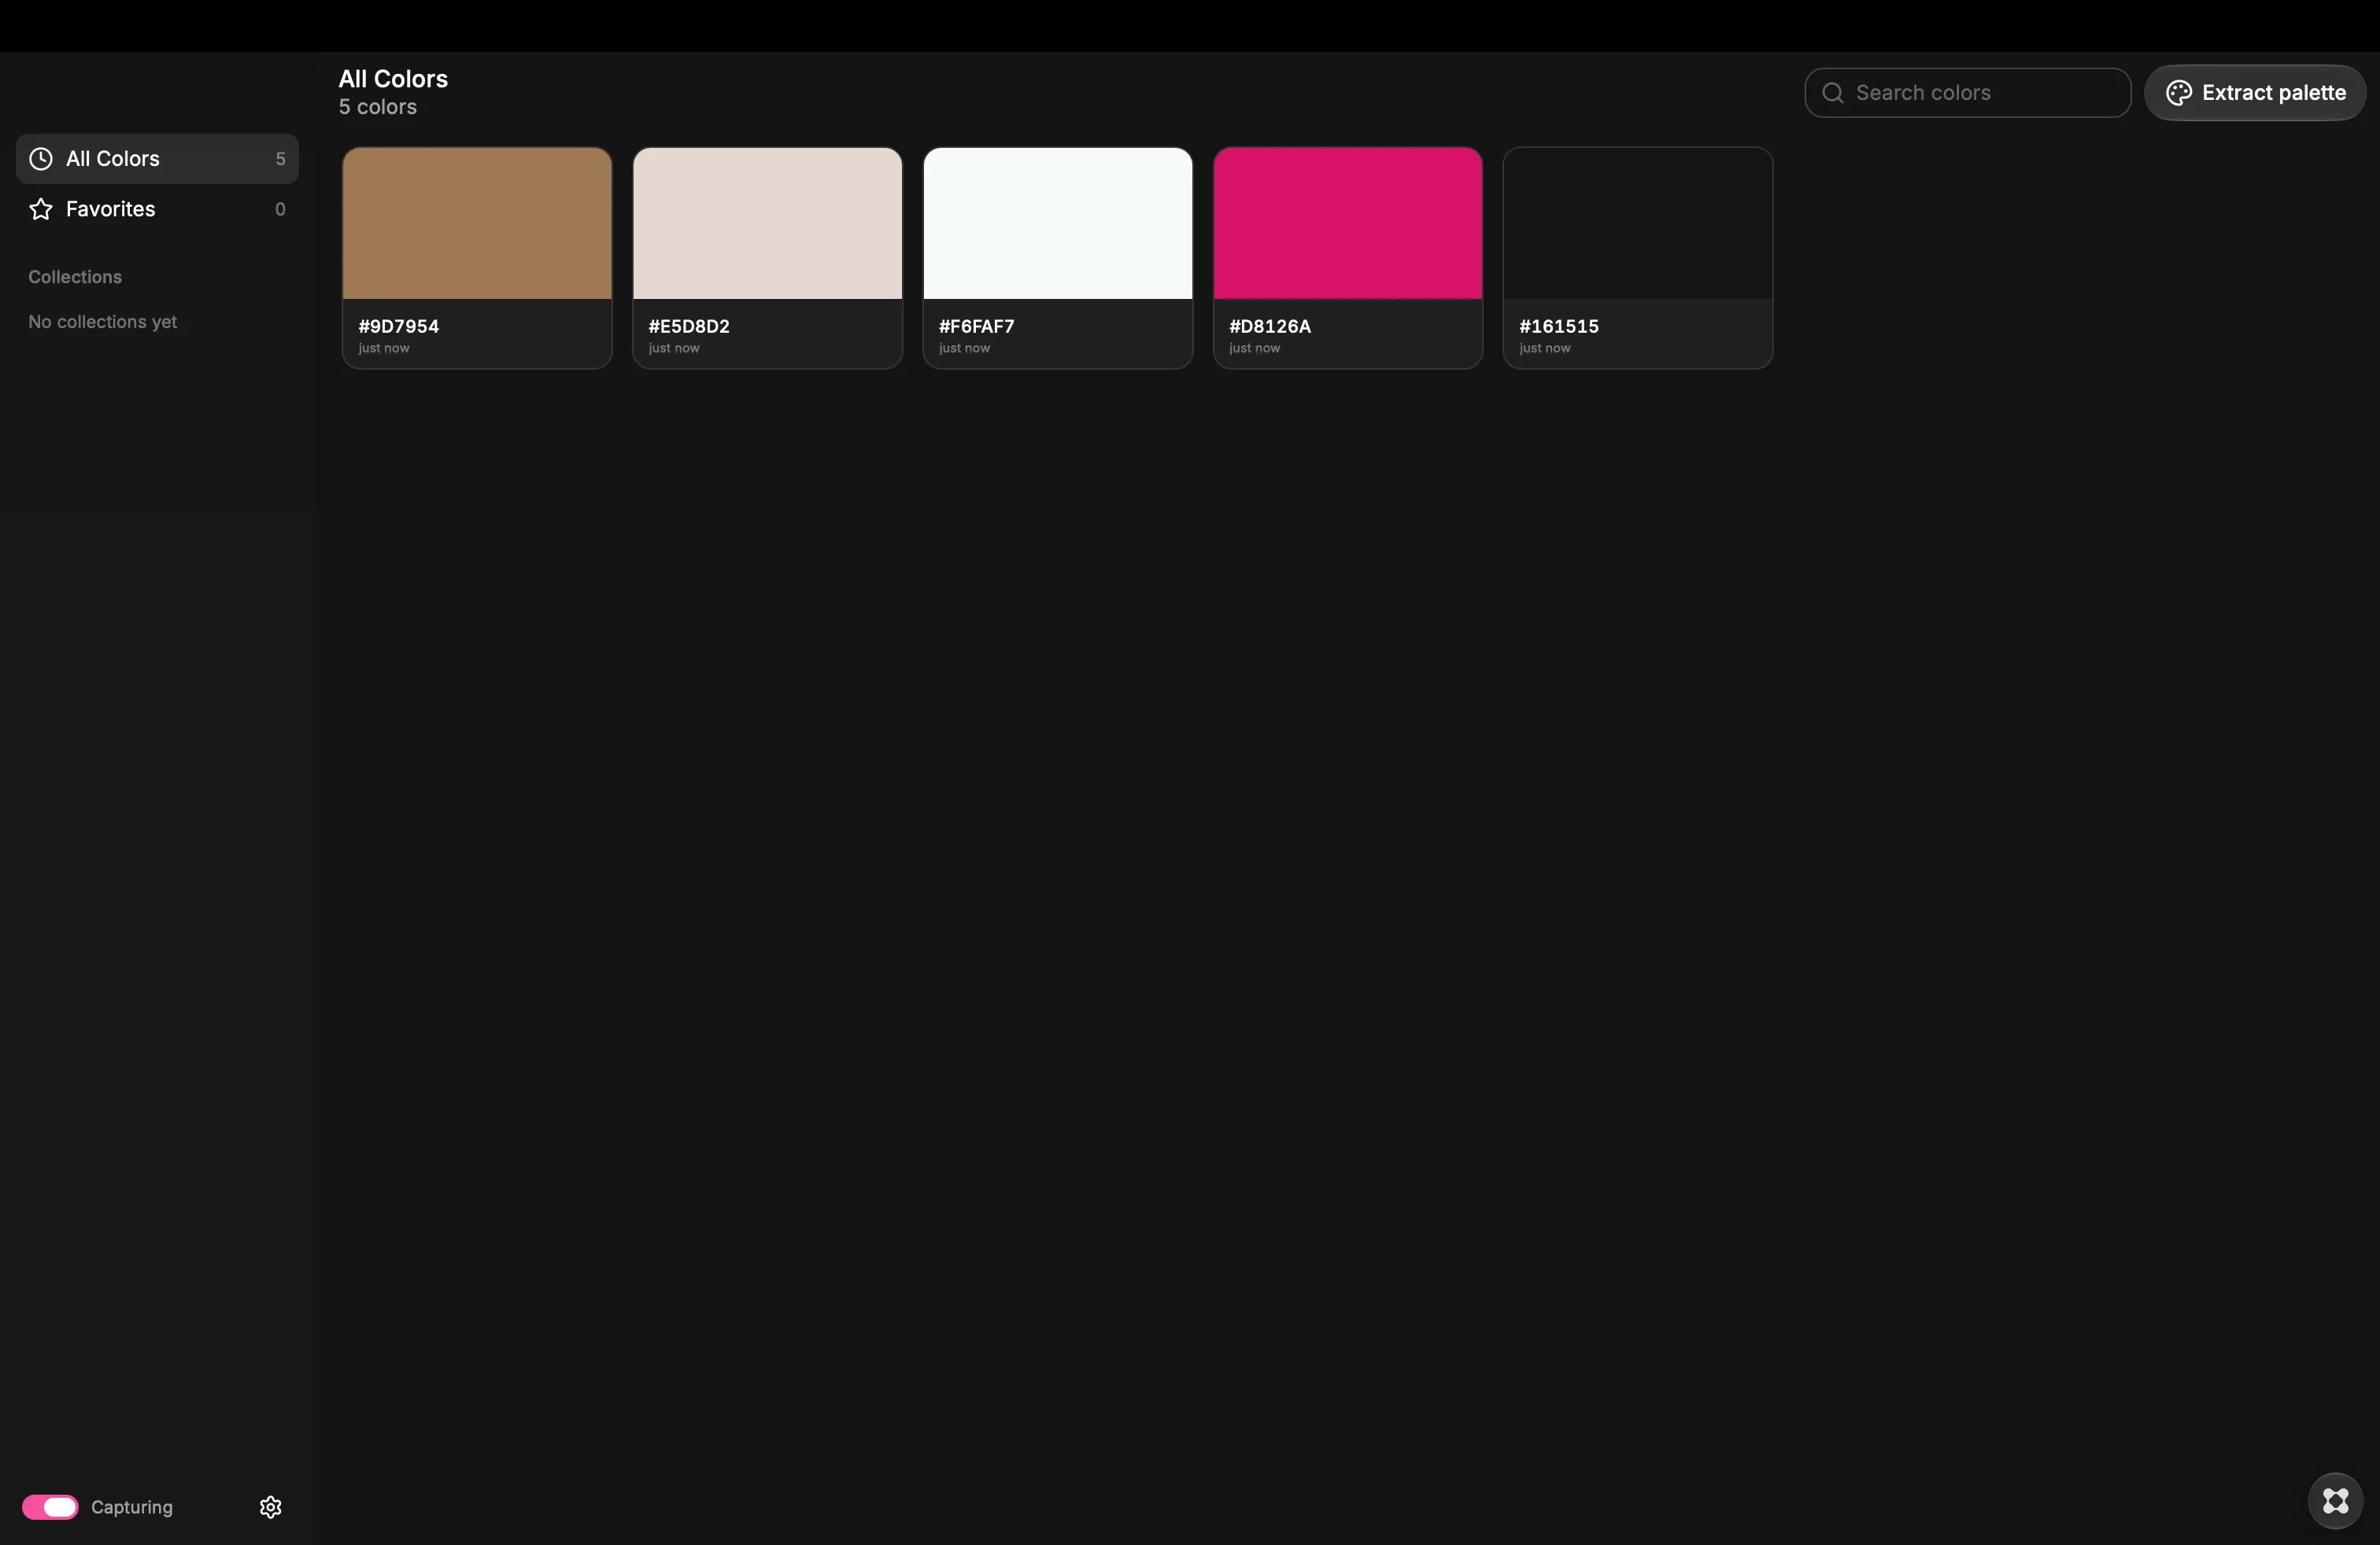Click the 'No collections yet' text
Viewport: 2380px width, 1545px height.
click(102, 322)
